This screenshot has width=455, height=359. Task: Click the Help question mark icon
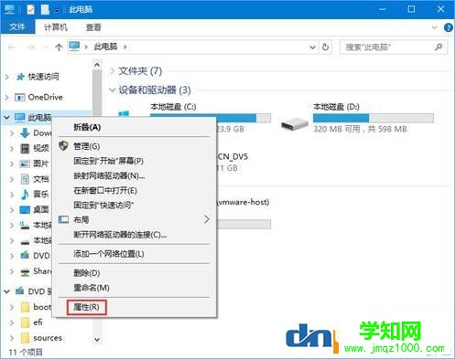[449, 27]
